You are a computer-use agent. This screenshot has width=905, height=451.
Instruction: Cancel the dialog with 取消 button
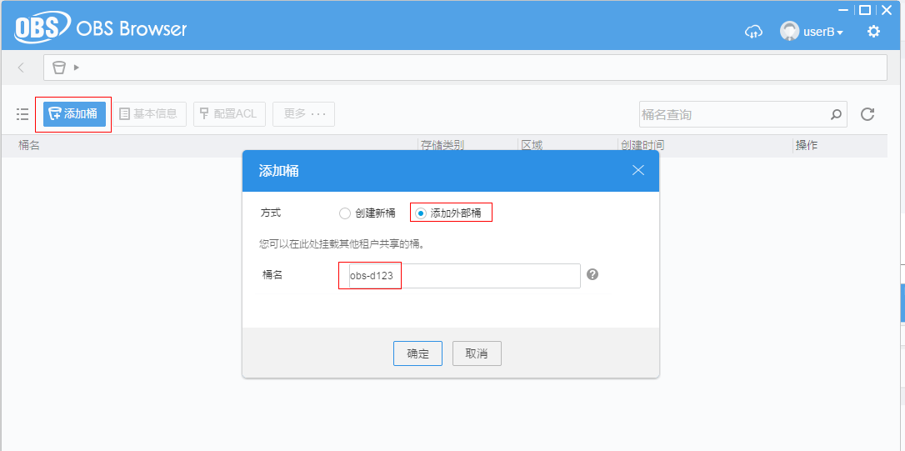click(x=477, y=353)
